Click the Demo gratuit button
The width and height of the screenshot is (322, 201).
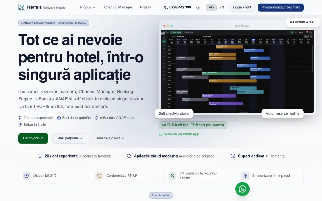point(33,138)
